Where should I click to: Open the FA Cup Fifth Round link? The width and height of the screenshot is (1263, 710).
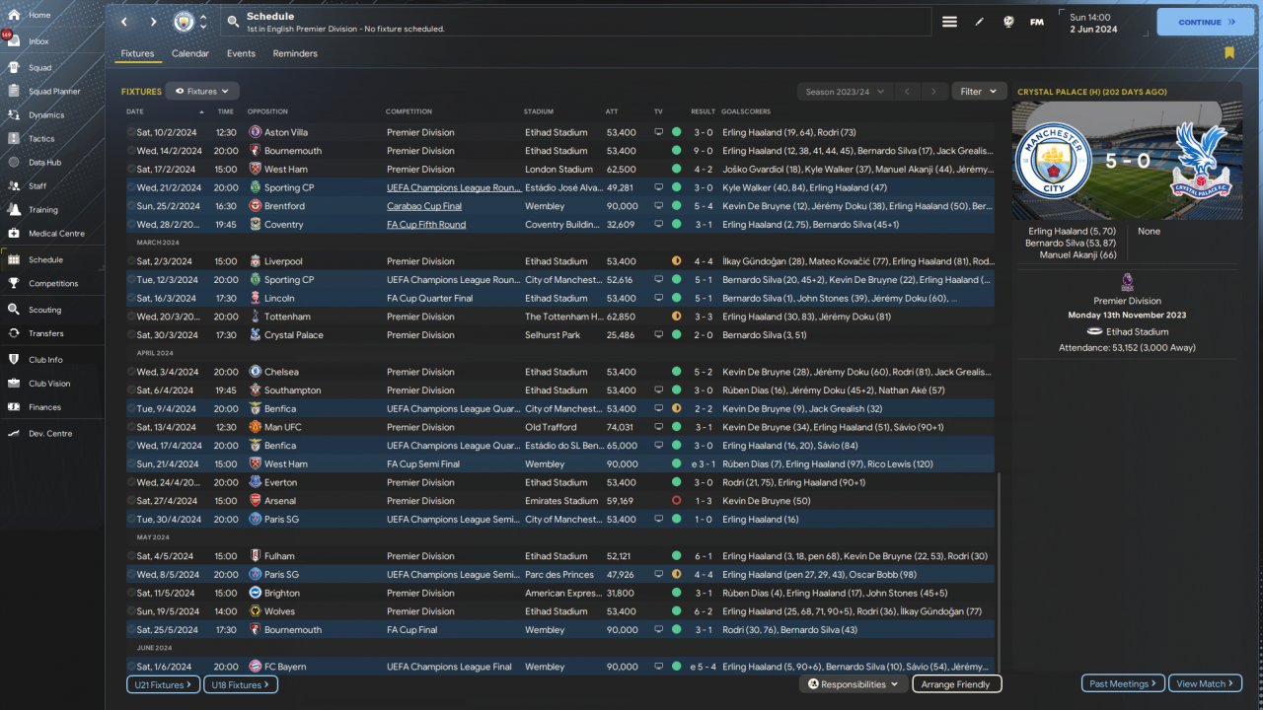coord(426,225)
